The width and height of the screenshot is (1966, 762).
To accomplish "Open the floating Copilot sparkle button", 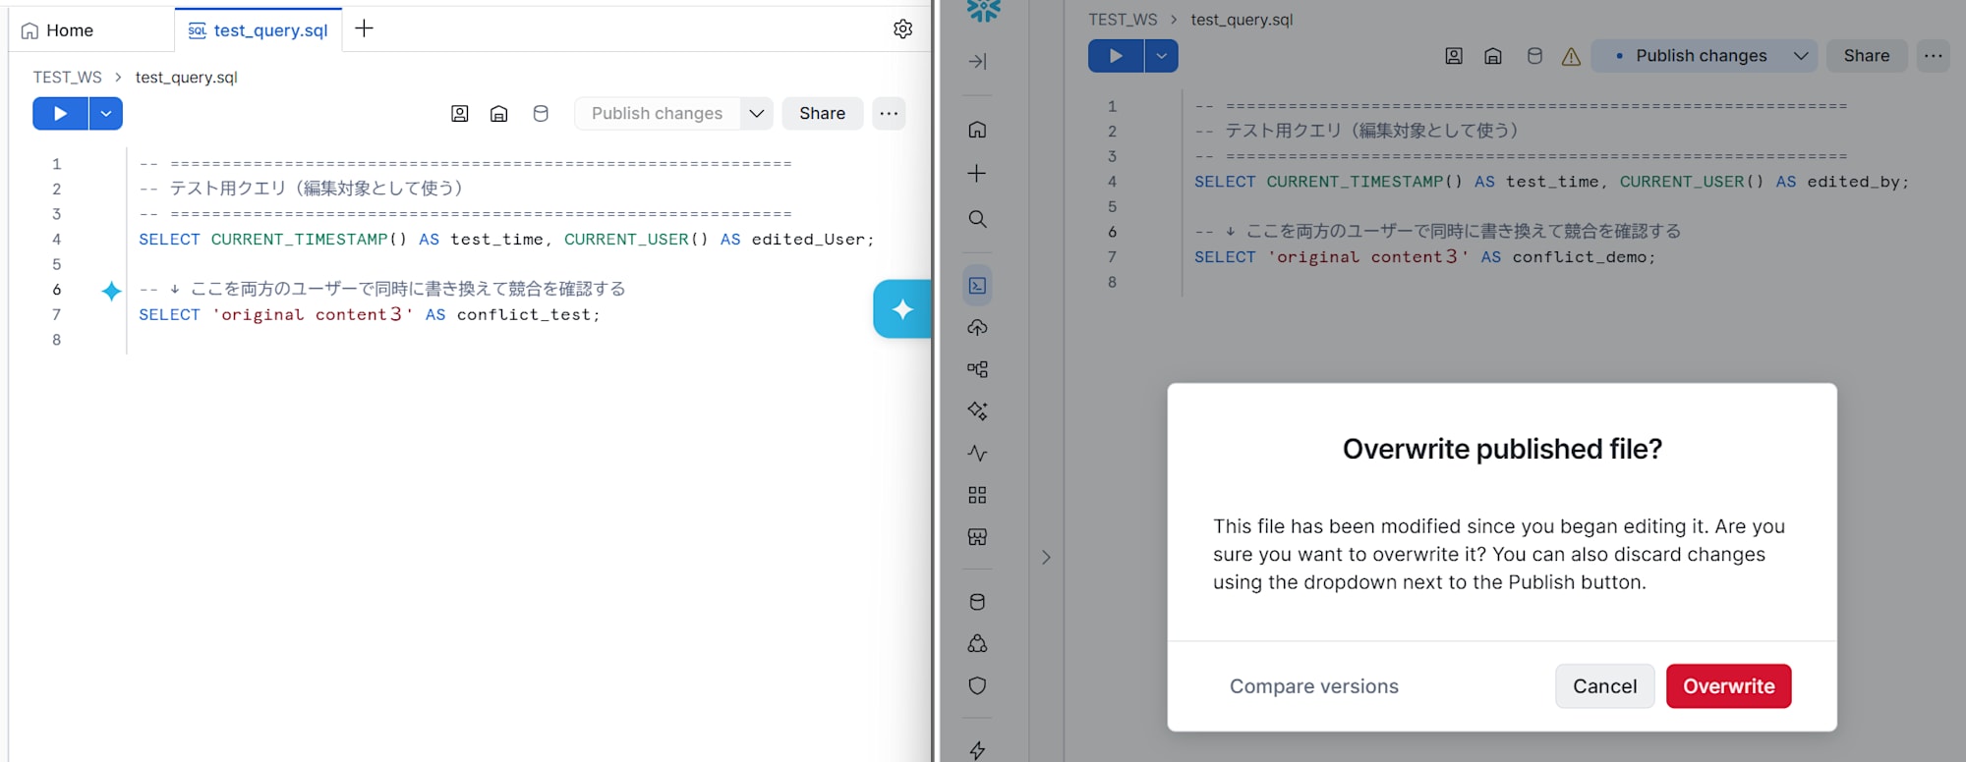I will (x=901, y=309).
